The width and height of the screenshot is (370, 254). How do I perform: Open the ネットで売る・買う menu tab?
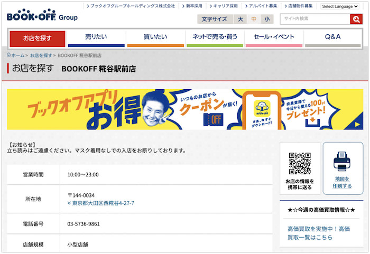[215, 39]
